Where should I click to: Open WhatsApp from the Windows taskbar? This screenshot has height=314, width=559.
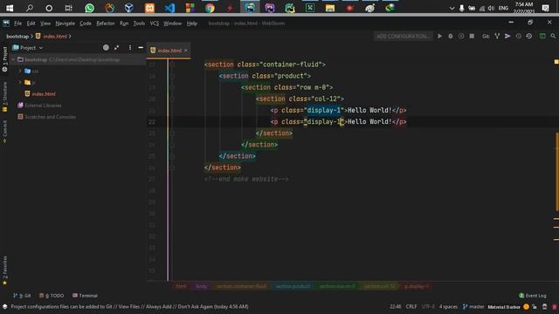click(89, 8)
